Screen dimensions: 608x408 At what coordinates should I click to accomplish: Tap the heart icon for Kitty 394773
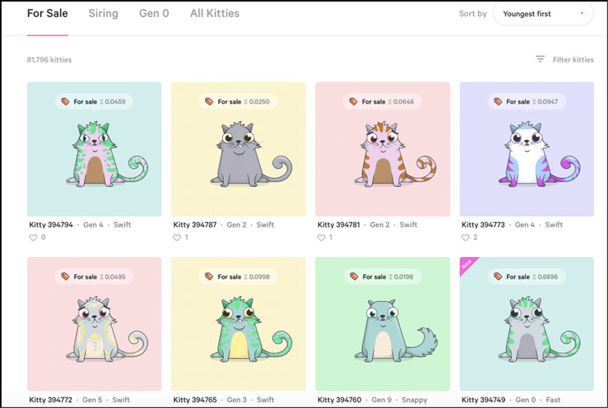tap(465, 237)
